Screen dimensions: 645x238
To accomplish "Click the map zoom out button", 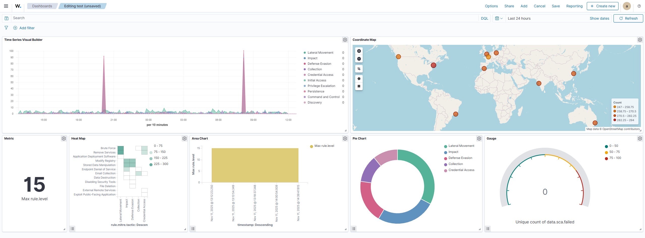I will point(359,59).
